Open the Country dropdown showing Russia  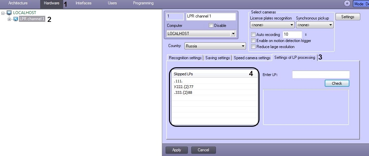coord(215,46)
